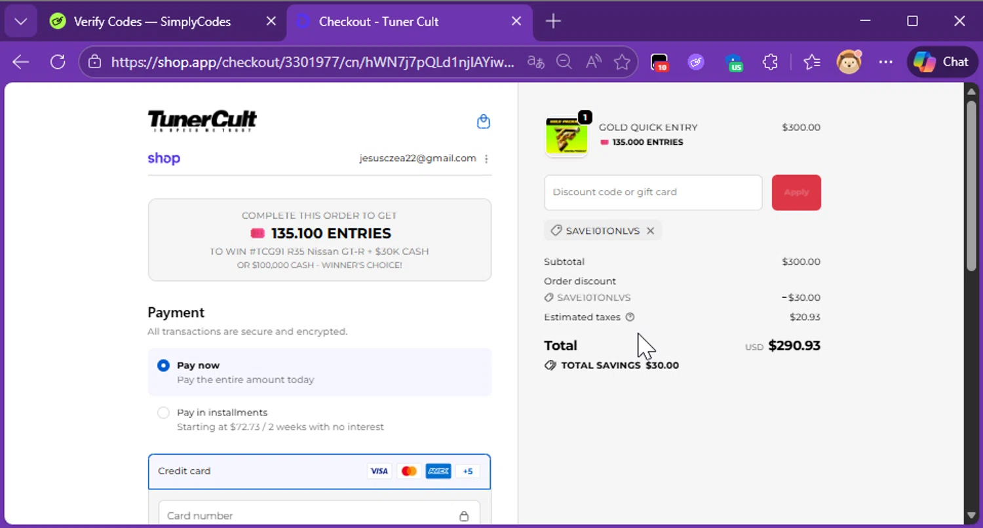Select the Pay now radio button

click(x=163, y=366)
